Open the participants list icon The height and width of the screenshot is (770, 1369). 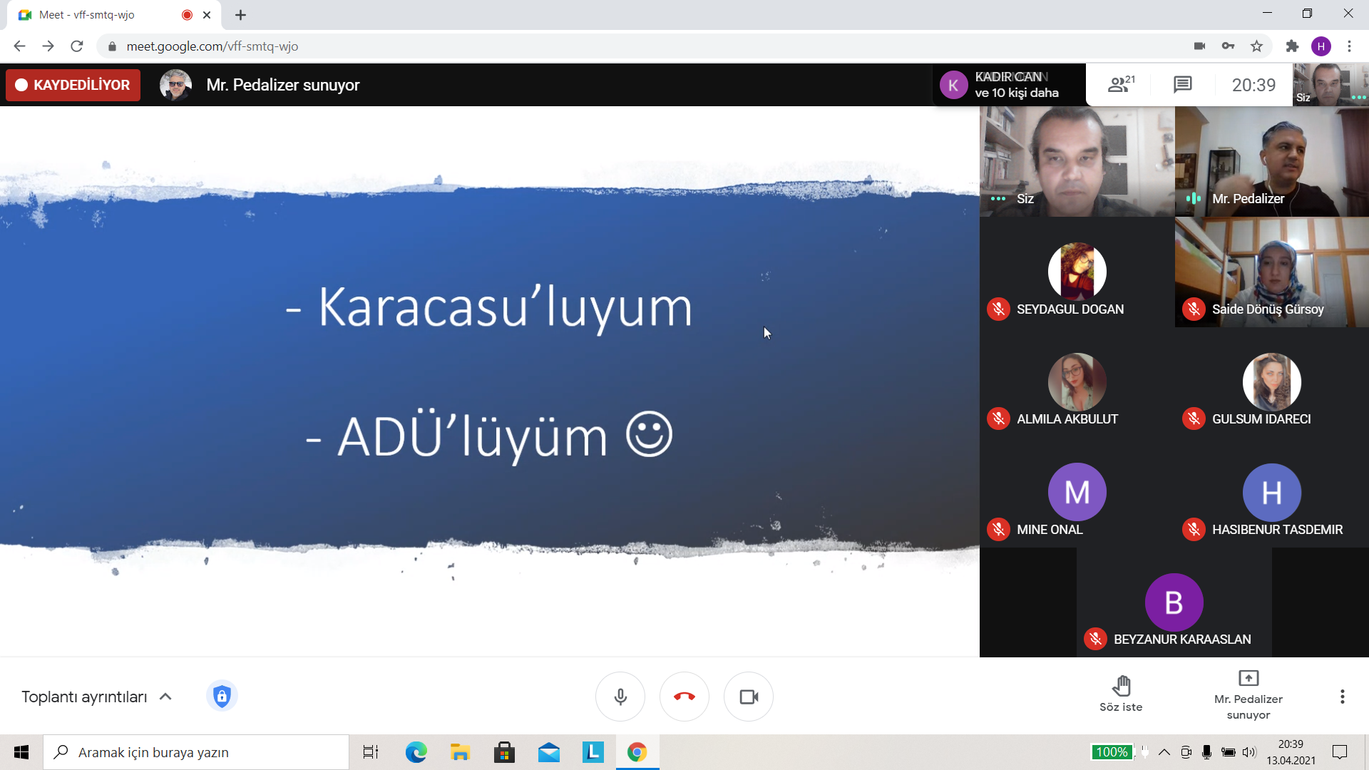coord(1121,85)
